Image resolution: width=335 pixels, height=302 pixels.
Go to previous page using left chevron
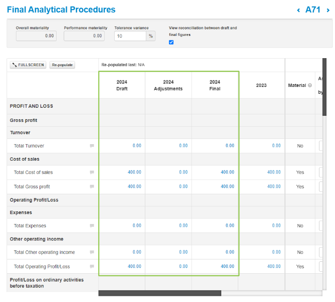coord(298,10)
